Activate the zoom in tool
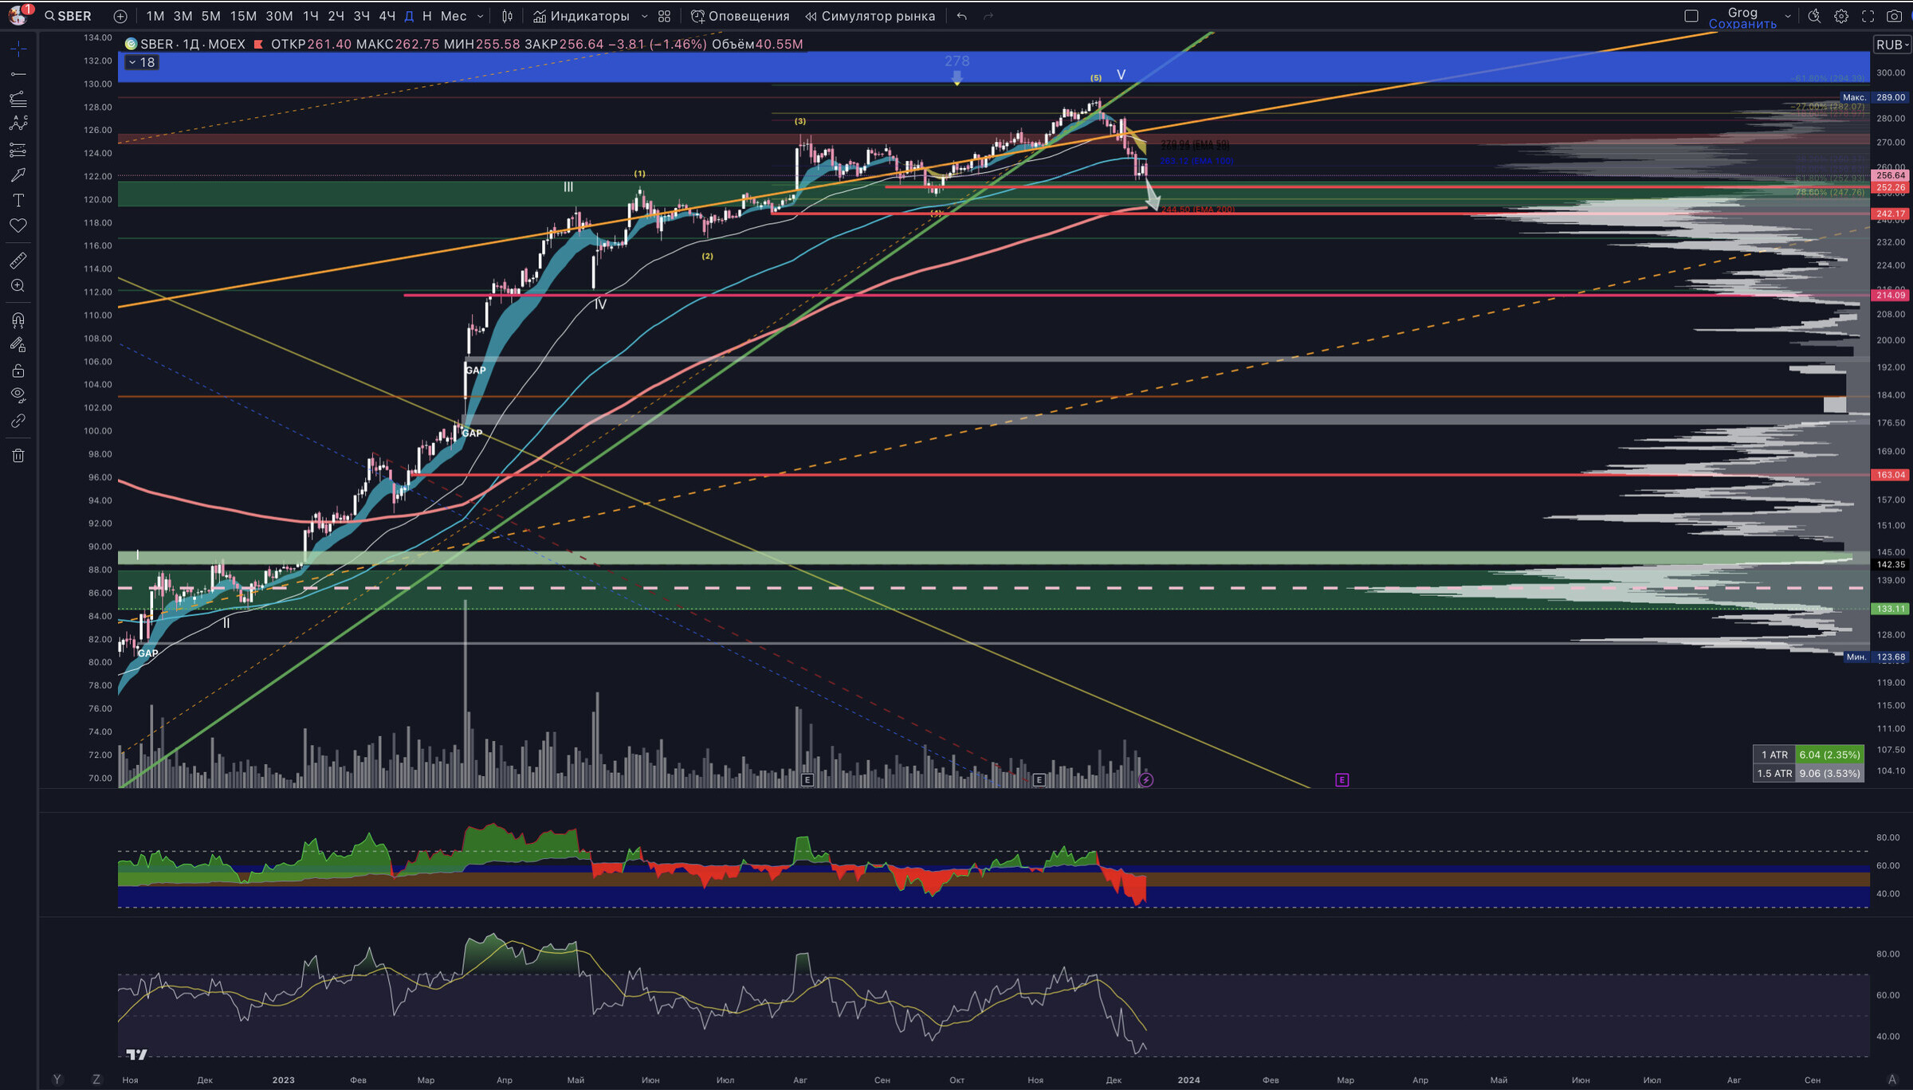This screenshot has width=1913, height=1090. [18, 286]
